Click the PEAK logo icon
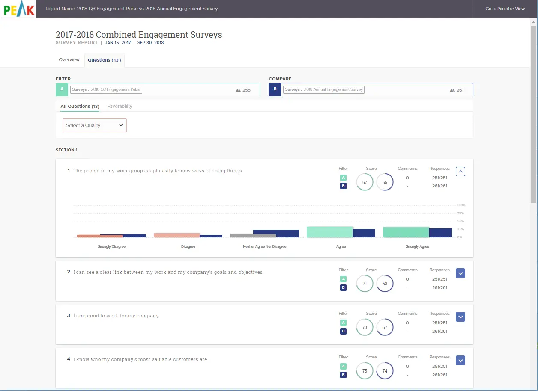538x391 pixels. pyautogui.click(x=18, y=9)
